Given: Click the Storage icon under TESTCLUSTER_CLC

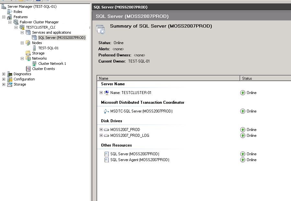Looking at the screenshot, I should pos(27,53).
